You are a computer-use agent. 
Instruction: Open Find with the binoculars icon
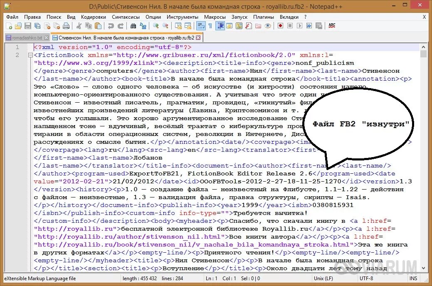point(133,26)
